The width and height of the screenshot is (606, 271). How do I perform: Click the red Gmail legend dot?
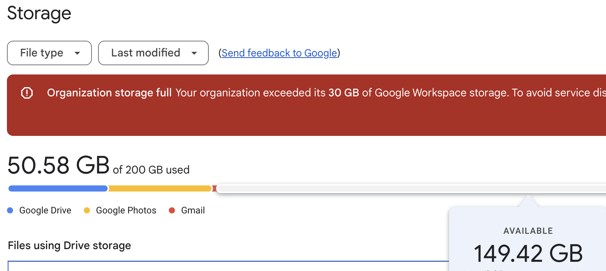pos(172,210)
